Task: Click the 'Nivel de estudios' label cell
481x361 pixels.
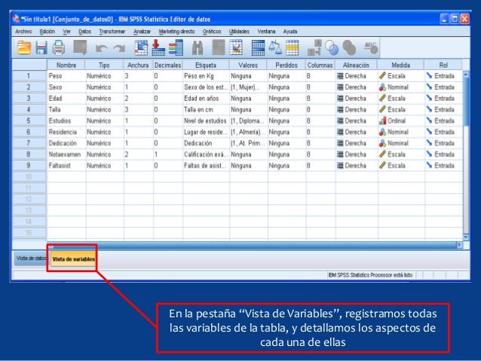Action: (x=206, y=121)
